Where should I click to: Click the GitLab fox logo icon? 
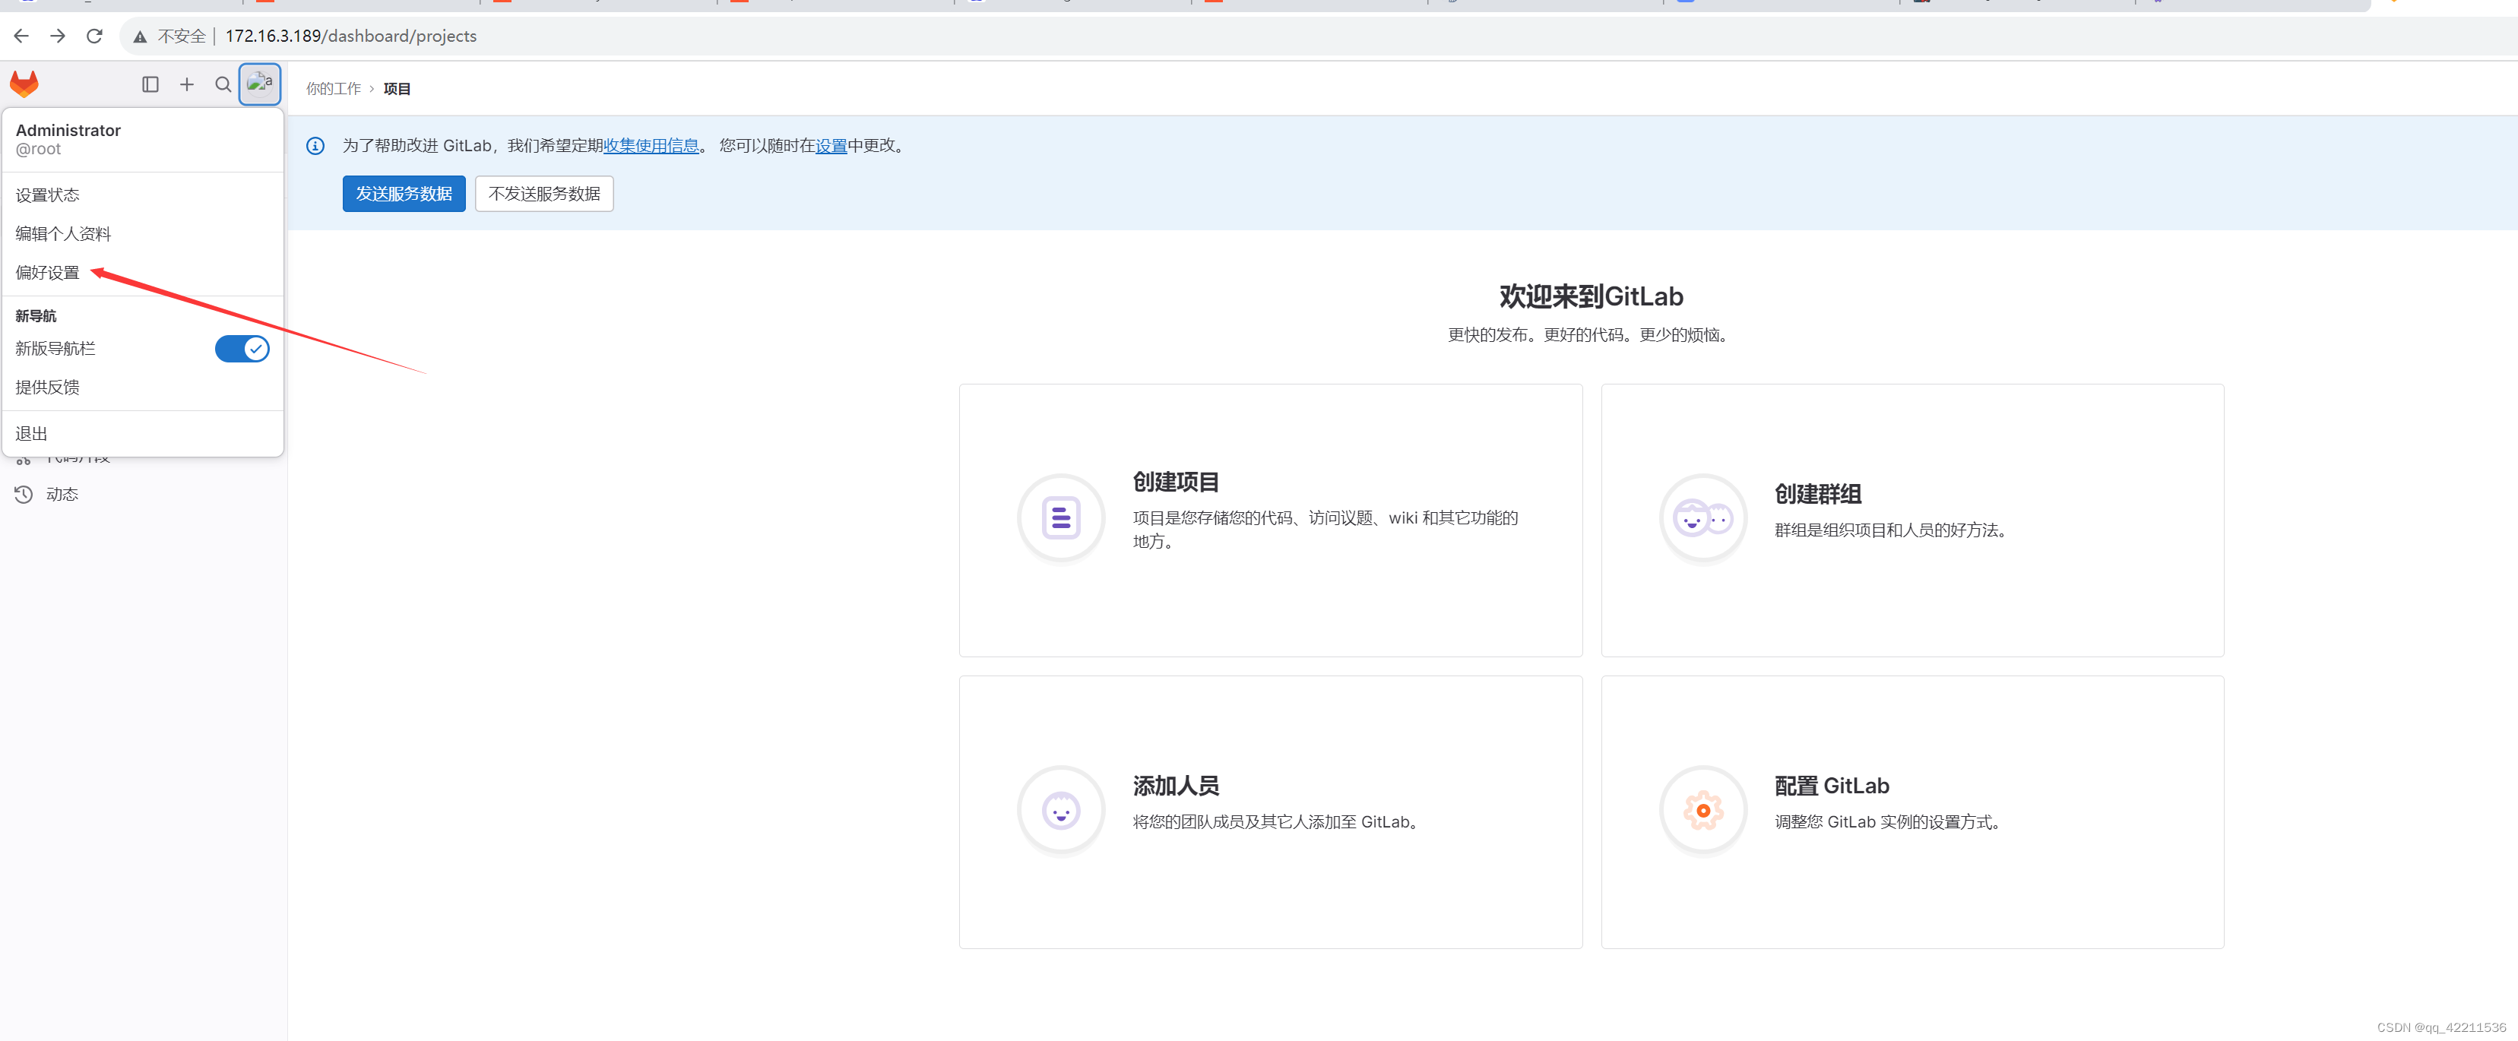coord(23,84)
